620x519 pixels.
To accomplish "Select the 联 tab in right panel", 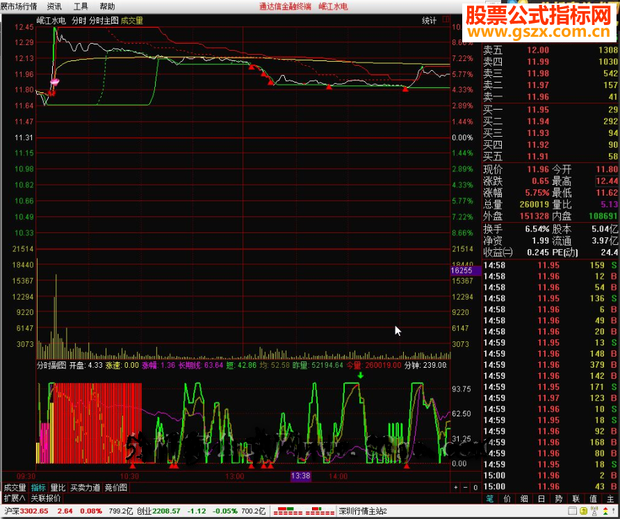I will 576,499.
